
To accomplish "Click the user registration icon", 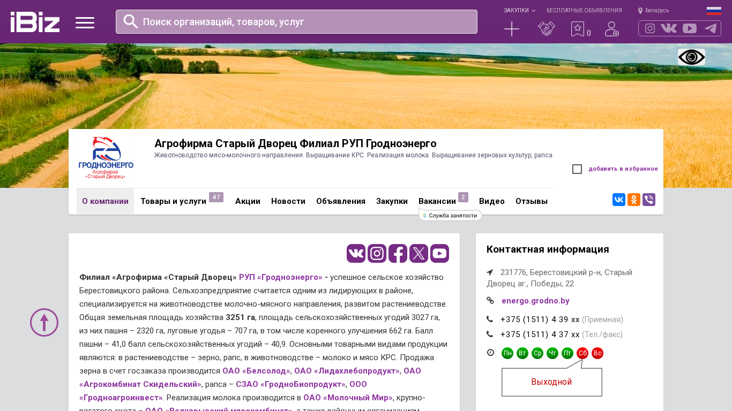I will pyautogui.click(x=612, y=29).
